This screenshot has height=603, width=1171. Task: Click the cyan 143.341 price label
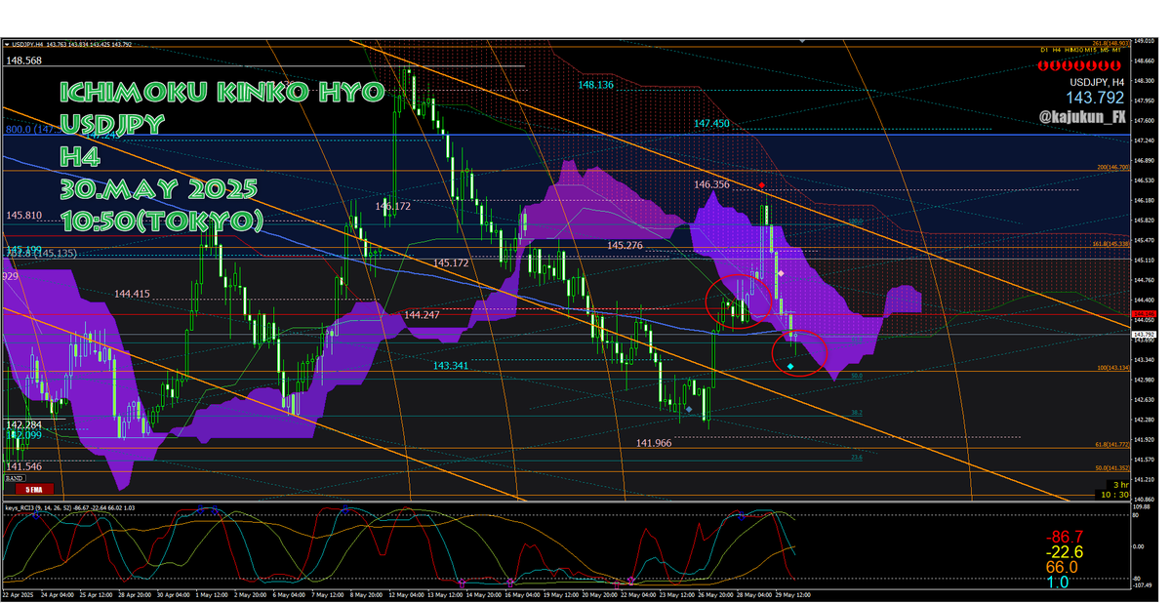[451, 366]
